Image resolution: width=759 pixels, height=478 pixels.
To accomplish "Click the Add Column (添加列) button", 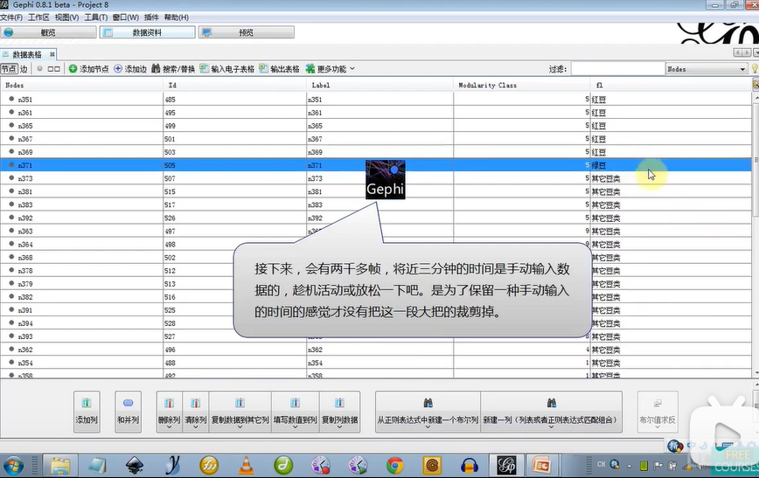I will (87, 412).
